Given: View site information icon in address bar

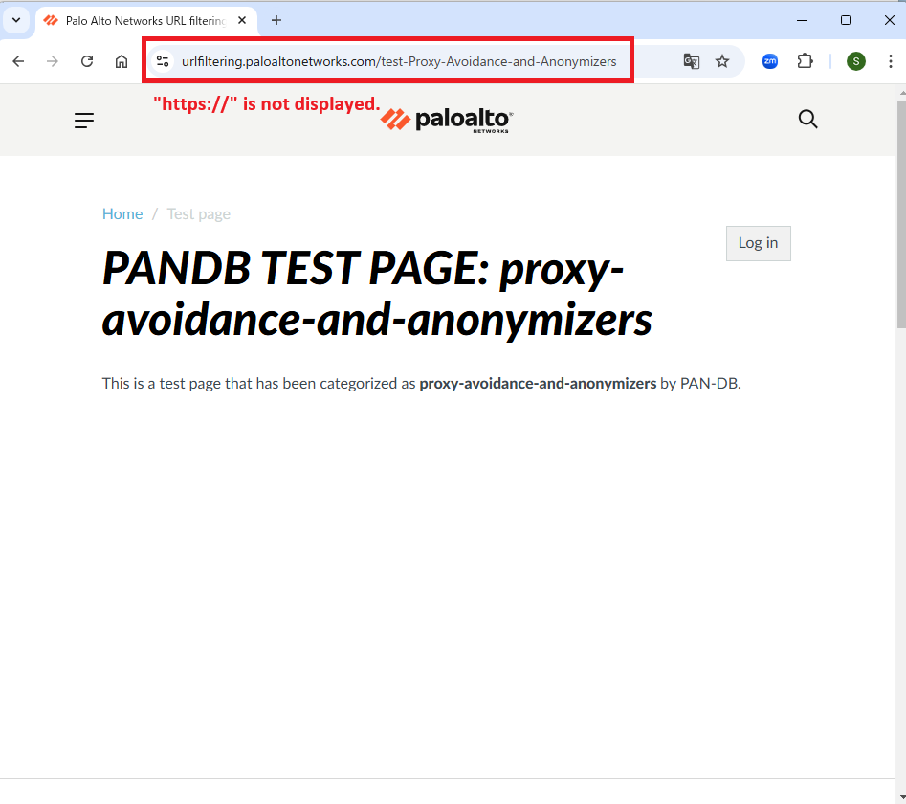Looking at the screenshot, I should click(x=163, y=61).
